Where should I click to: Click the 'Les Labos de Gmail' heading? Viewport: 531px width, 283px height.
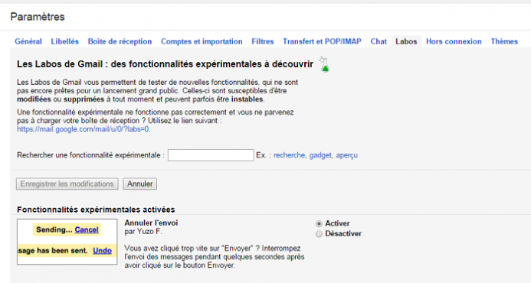coord(165,64)
